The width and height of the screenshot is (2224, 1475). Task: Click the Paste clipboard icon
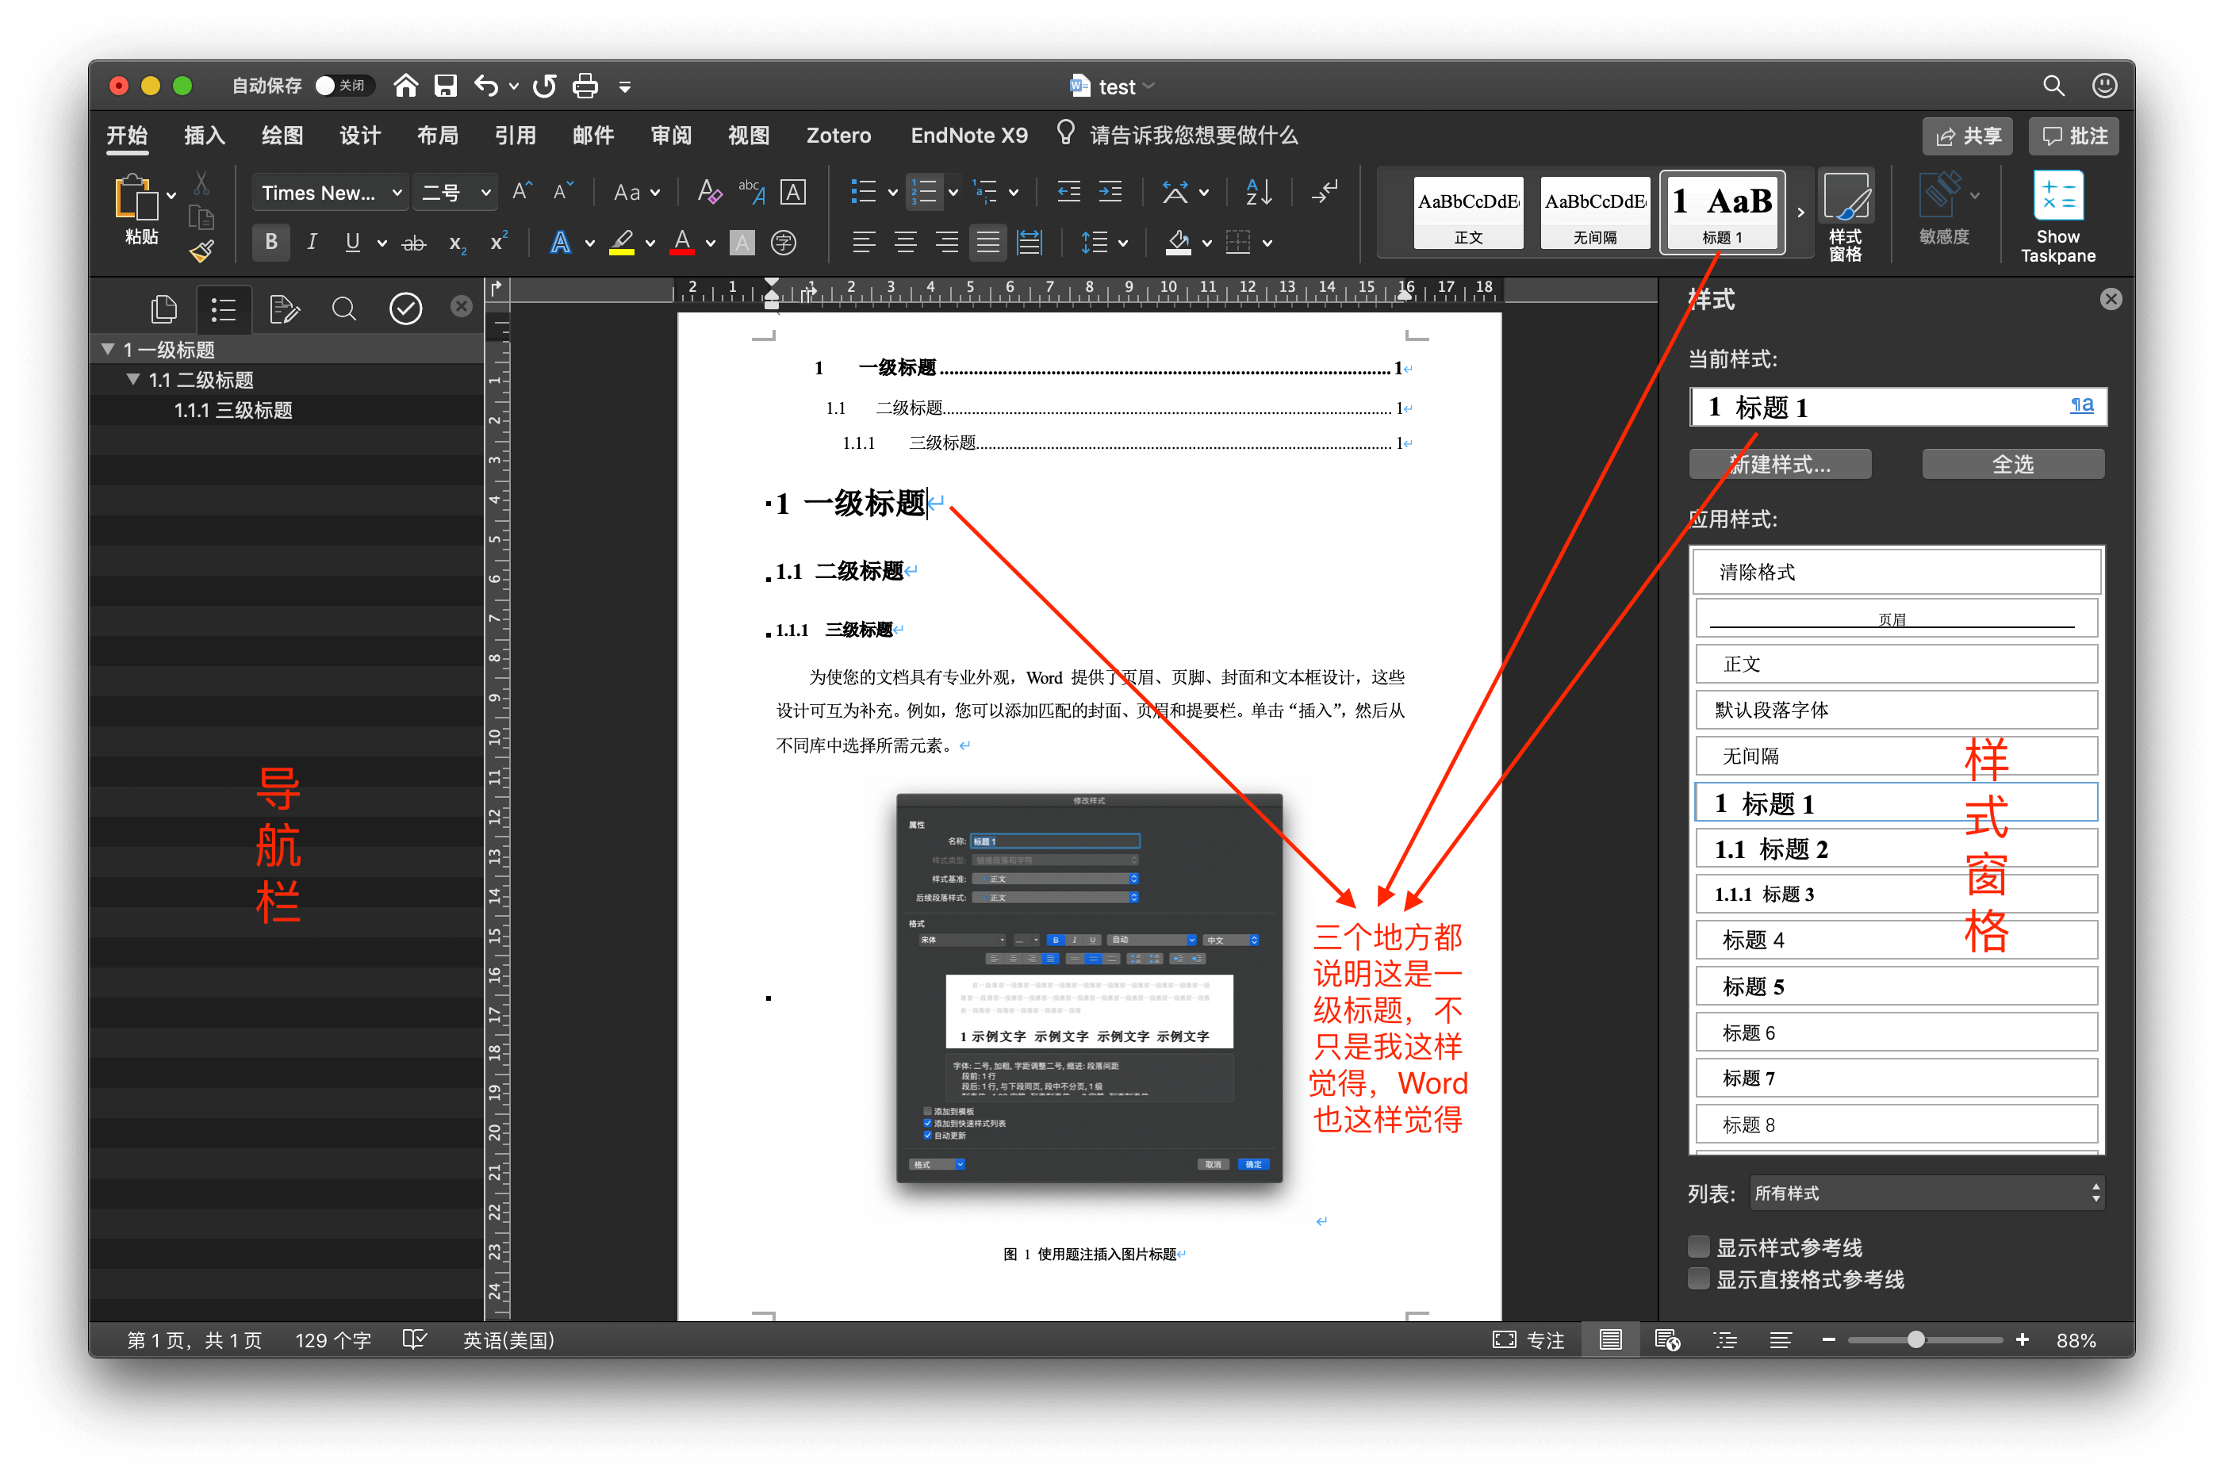click(x=136, y=197)
